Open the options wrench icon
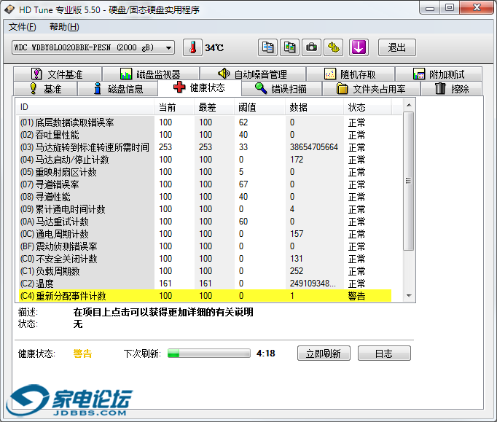497x422 pixels. click(334, 47)
